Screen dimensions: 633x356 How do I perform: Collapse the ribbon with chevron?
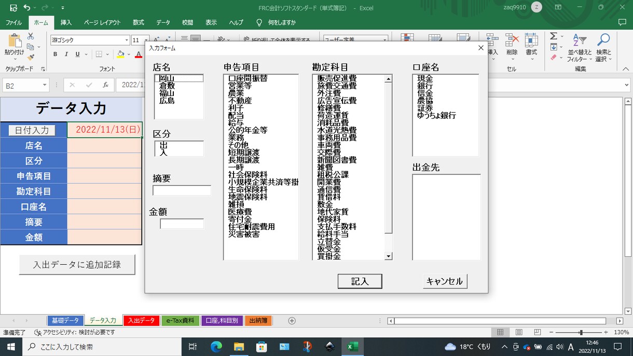coord(627,68)
